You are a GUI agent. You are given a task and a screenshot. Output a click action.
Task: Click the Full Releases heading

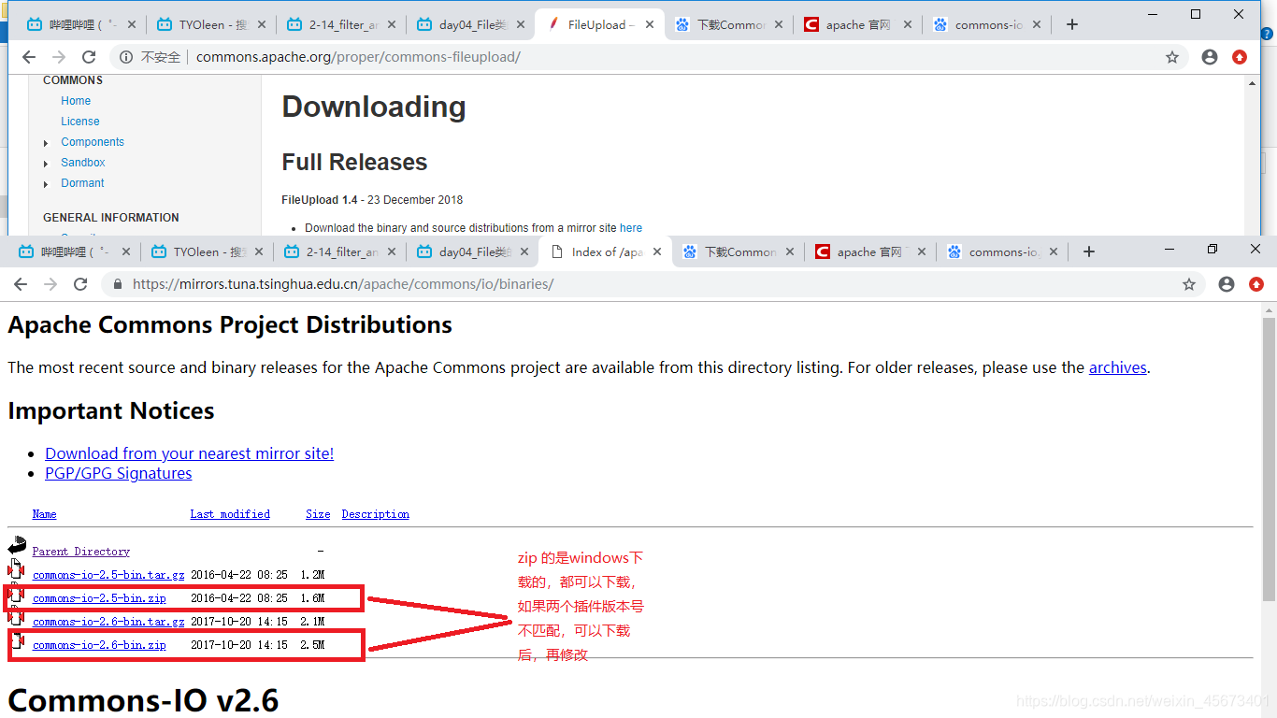click(x=354, y=163)
